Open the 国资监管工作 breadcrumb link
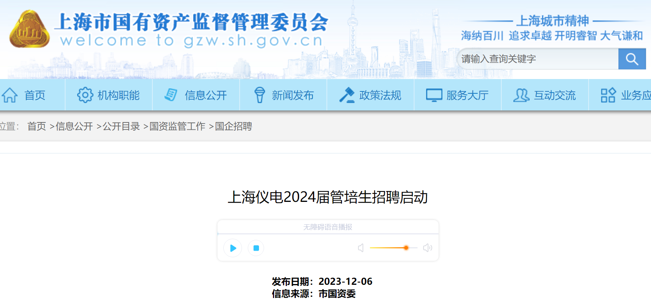 (x=177, y=126)
